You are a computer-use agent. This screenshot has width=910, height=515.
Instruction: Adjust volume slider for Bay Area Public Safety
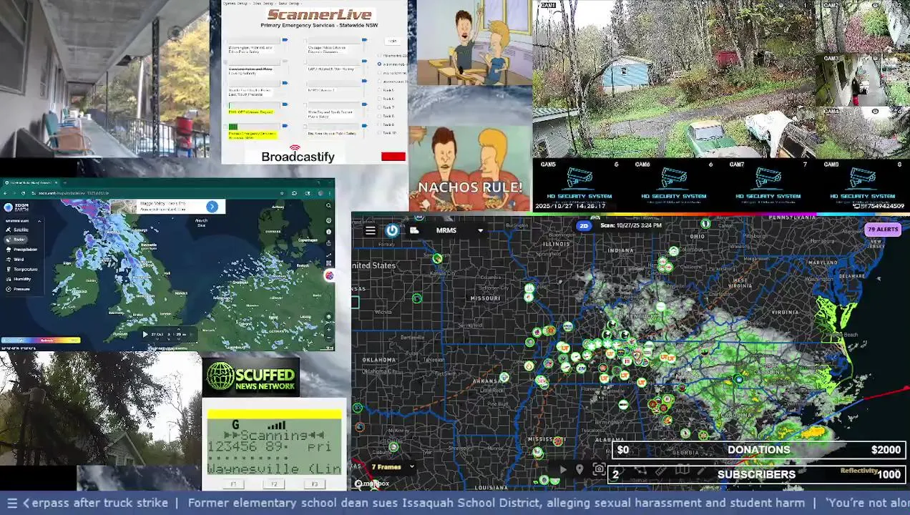(364, 125)
